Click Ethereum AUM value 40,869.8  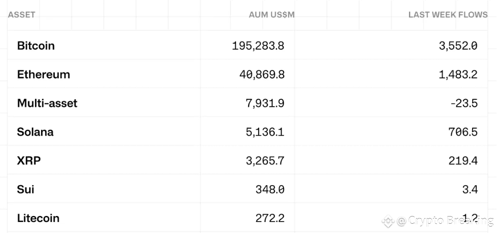click(262, 74)
